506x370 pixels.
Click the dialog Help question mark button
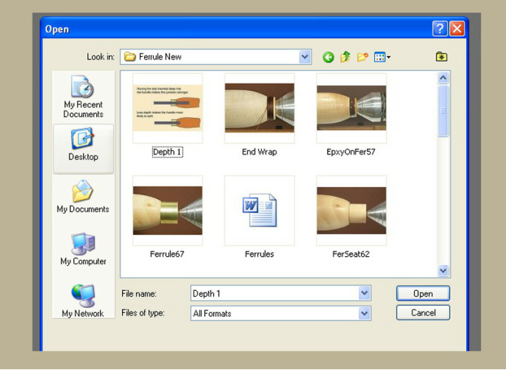440,29
